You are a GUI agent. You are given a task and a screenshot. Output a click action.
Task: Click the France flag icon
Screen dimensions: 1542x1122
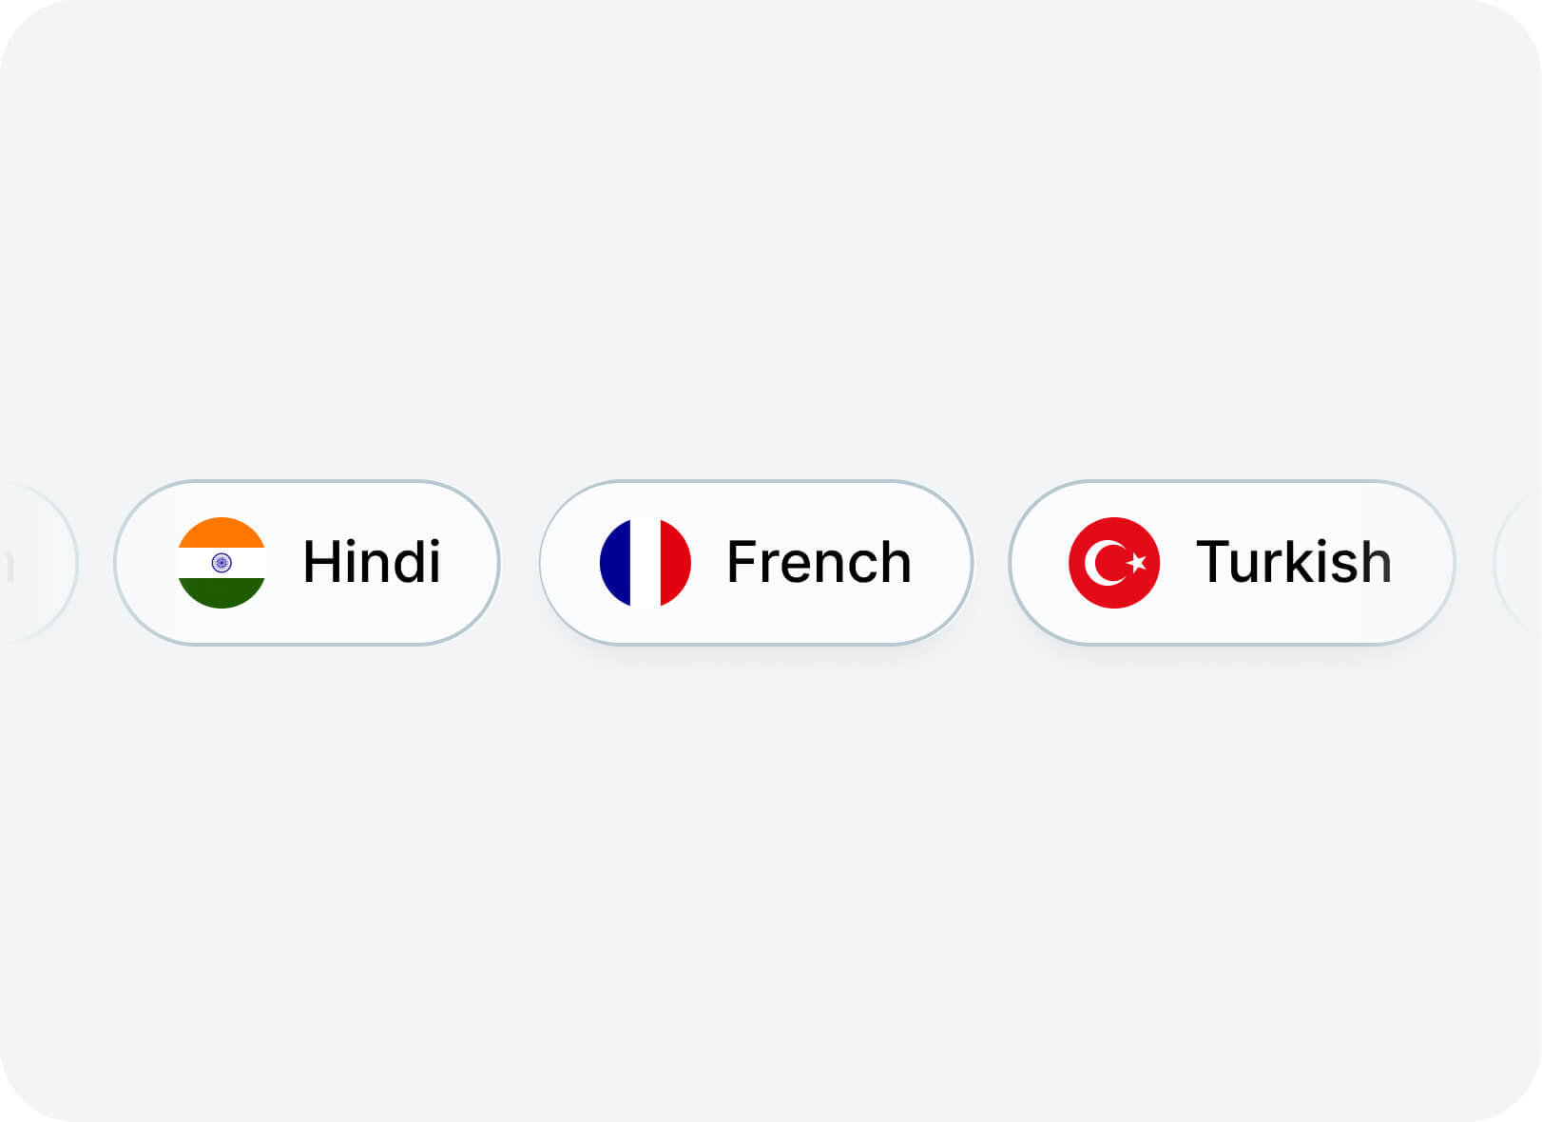[x=645, y=562]
